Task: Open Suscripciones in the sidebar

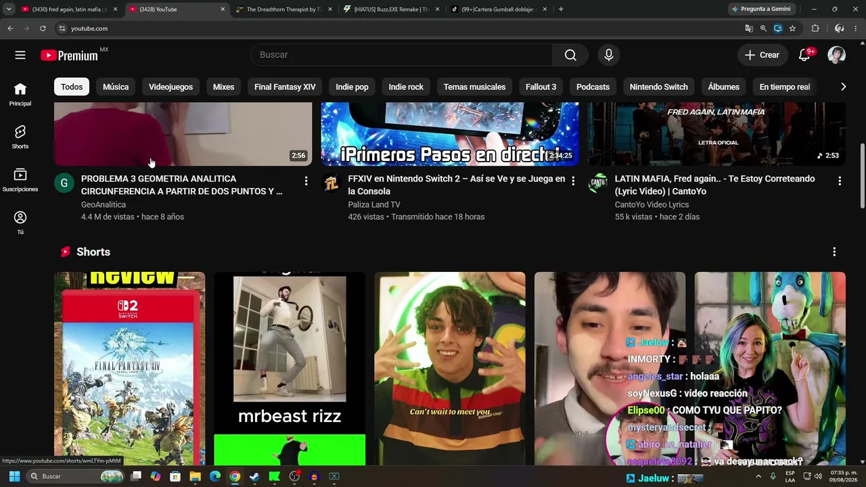Action: click(20, 180)
